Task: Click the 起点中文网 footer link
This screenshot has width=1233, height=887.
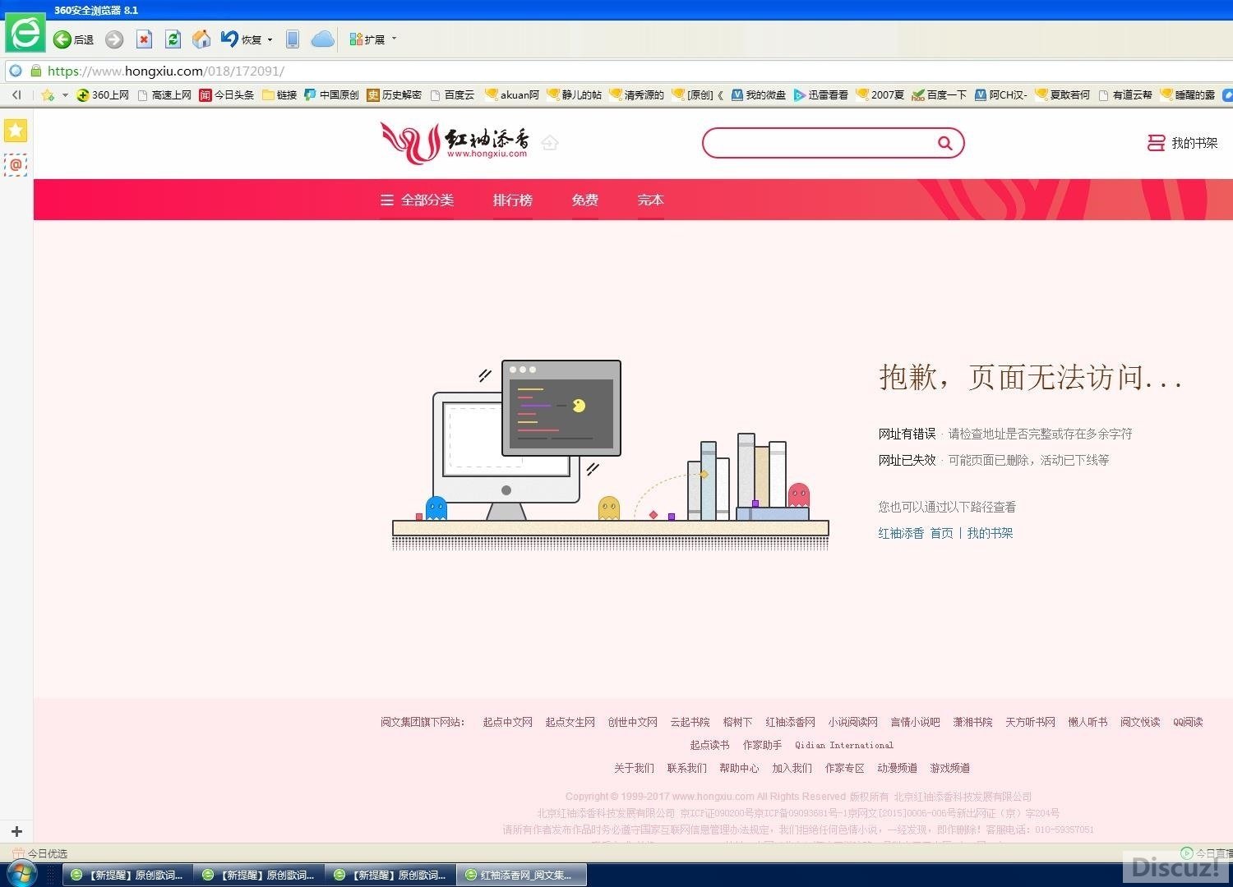Action: coord(507,722)
